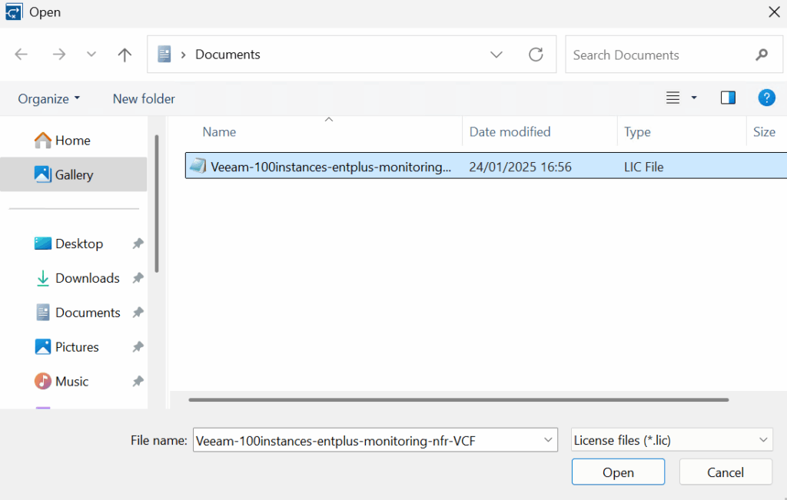Image resolution: width=787 pixels, height=500 pixels.
Task: Select the Veeam-100instances-entplus-monitoring license file
Action: [x=486, y=166]
